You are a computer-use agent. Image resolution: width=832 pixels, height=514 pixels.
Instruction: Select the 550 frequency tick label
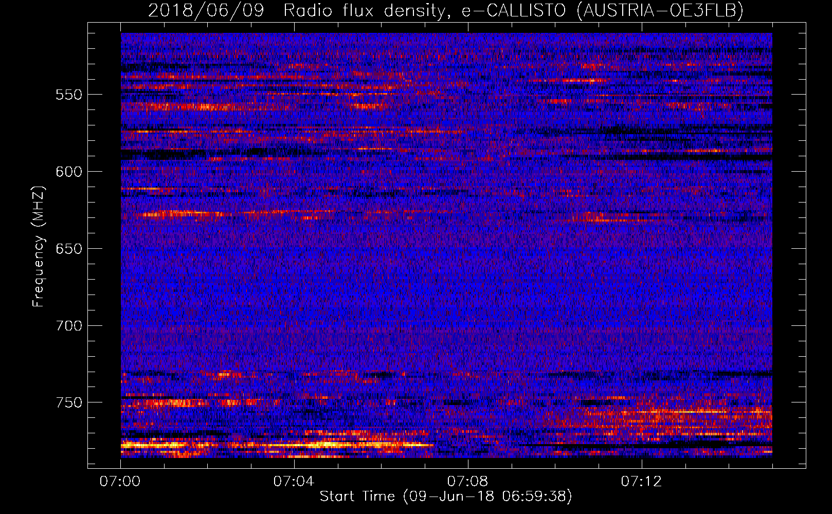pyautogui.click(x=69, y=95)
